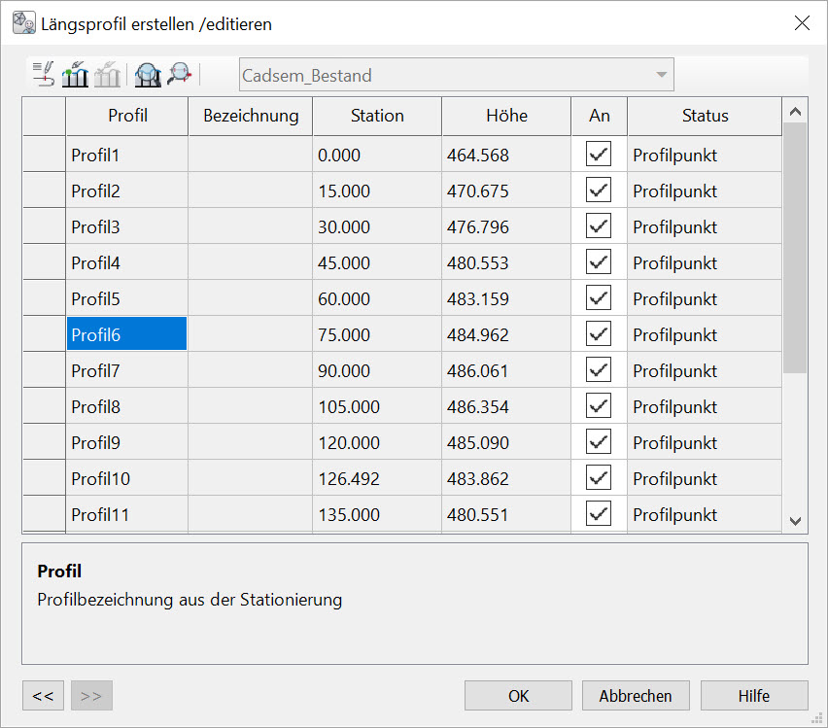This screenshot has height=728, width=828.
Task: Close the Längsprofil dialog window
Action: (802, 23)
